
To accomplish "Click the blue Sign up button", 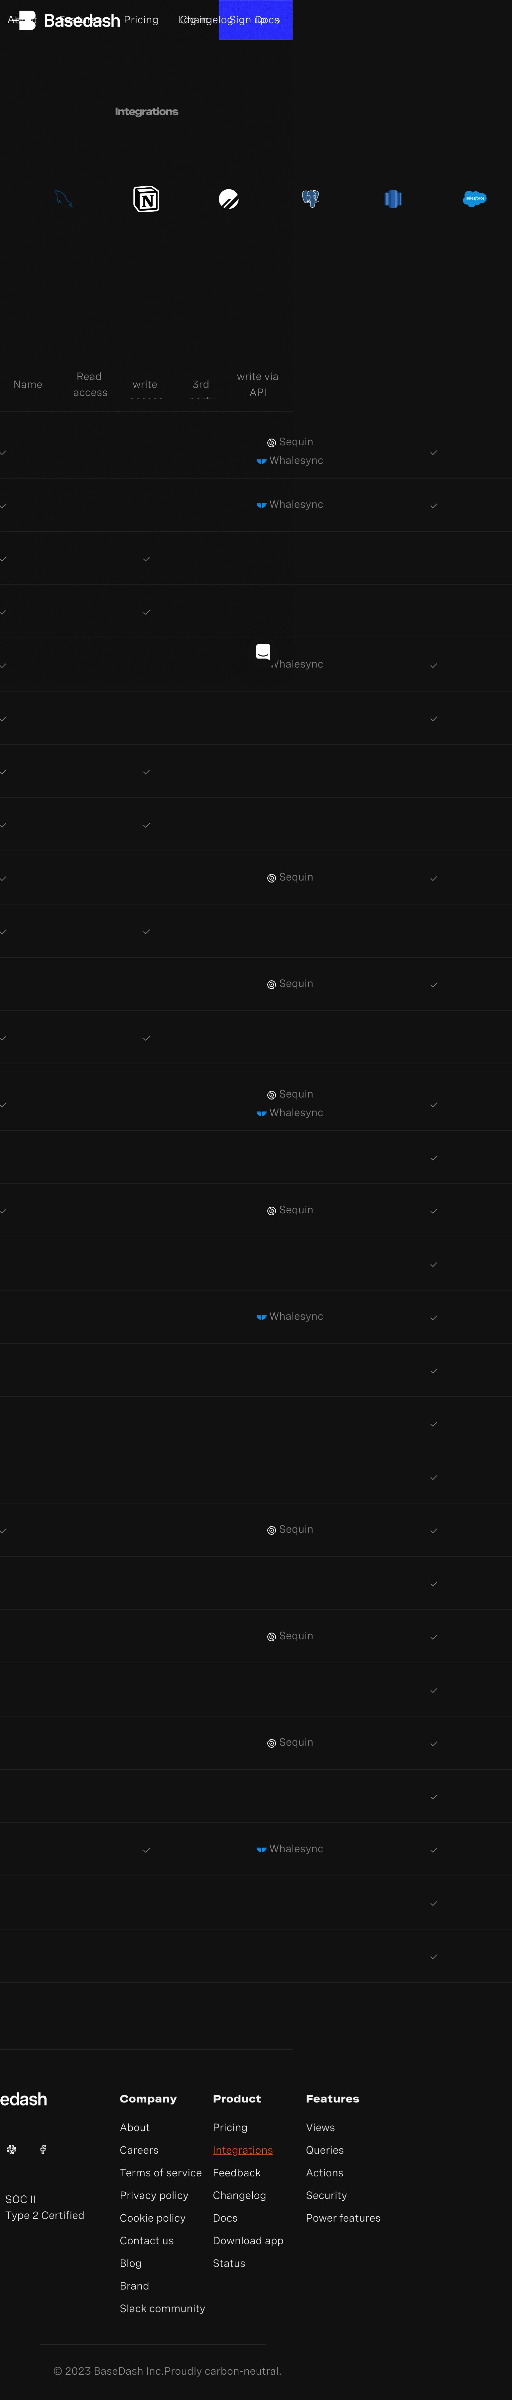I will coord(255,20).
